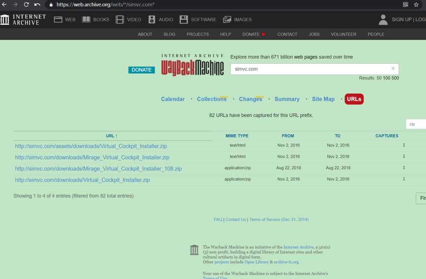Click the browser back arrow
This screenshot has height=279, width=426.
coord(4,5)
